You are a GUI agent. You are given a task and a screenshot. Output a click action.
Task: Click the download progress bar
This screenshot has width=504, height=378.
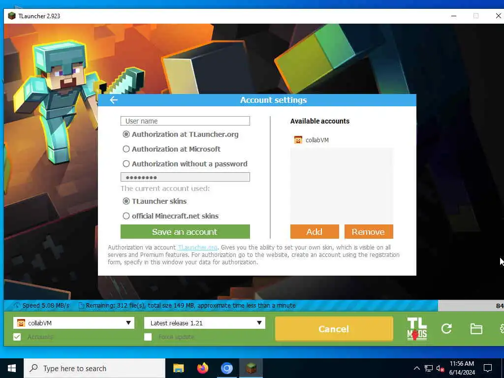coord(253,305)
